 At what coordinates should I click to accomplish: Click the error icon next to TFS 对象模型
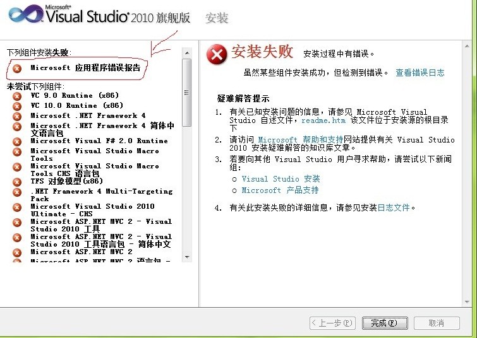click(x=17, y=182)
